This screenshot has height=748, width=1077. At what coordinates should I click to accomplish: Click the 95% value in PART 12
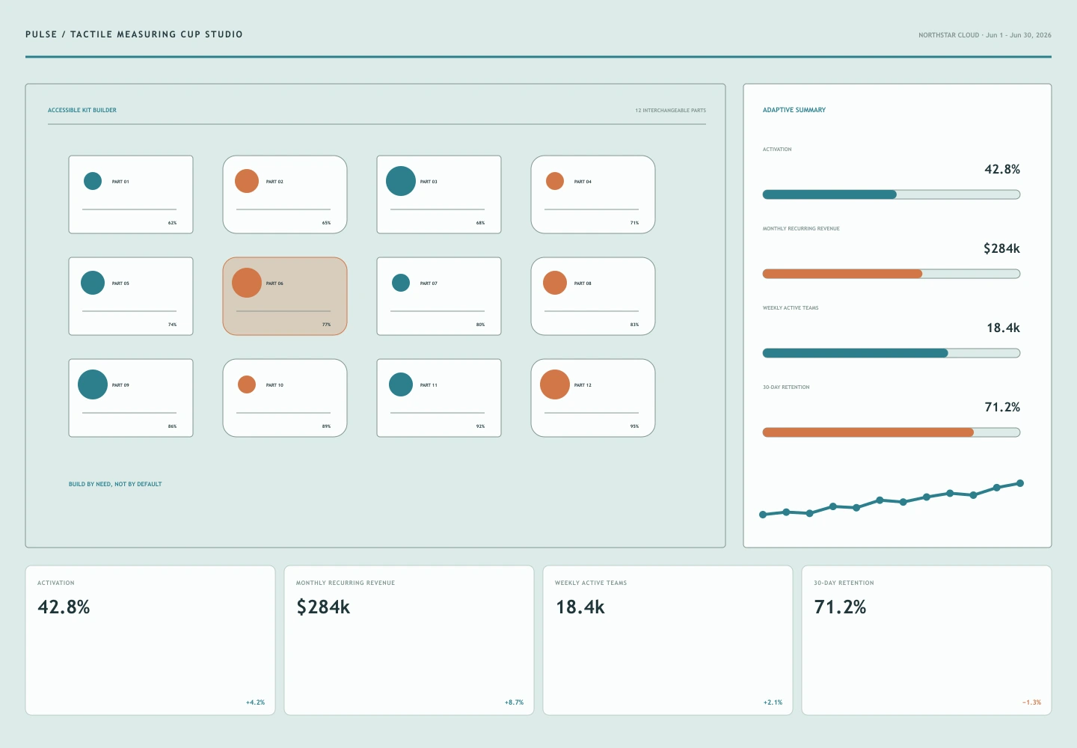pyautogui.click(x=634, y=426)
